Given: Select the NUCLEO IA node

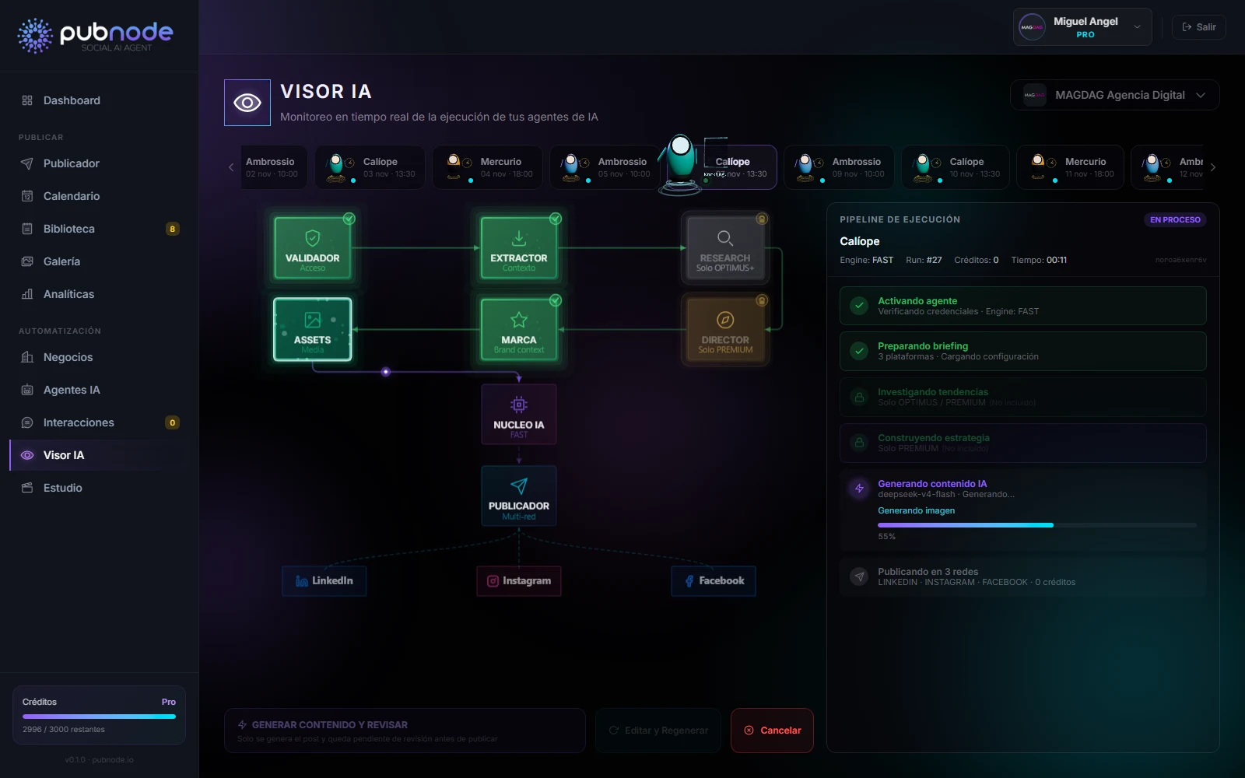Looking at the screenshot, I should (519, 414).
